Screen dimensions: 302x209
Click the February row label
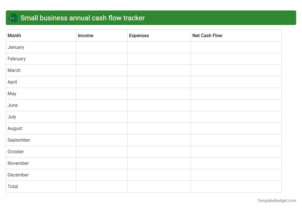coord(17,59)
